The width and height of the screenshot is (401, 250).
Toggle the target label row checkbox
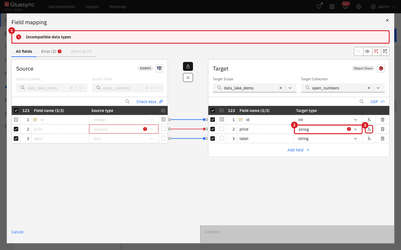213,139
